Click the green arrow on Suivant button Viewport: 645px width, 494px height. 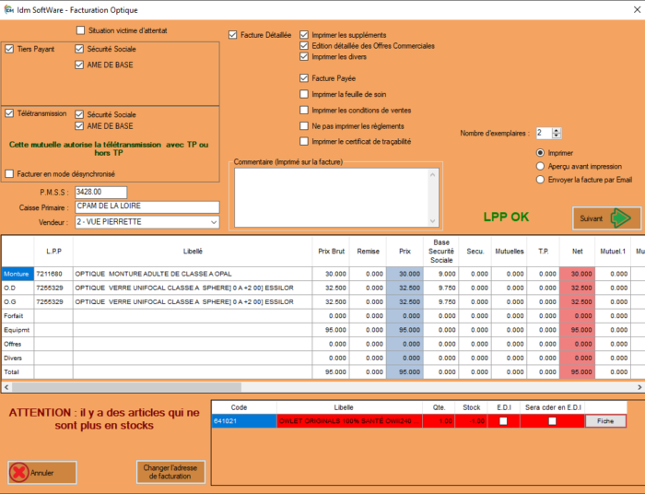pyautogui.click(x=621, y=218)
